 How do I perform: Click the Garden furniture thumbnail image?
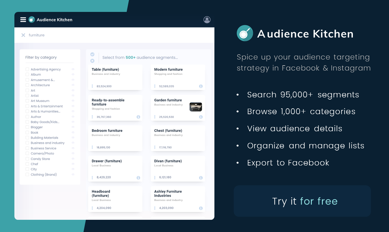click(196, 107)
